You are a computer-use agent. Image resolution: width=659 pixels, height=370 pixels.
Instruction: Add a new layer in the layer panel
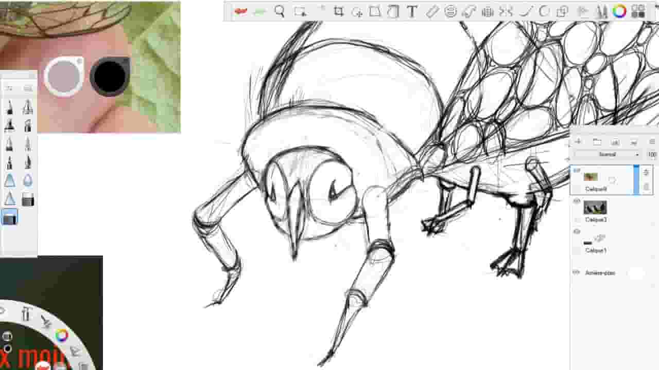click(x=578, y=142)
